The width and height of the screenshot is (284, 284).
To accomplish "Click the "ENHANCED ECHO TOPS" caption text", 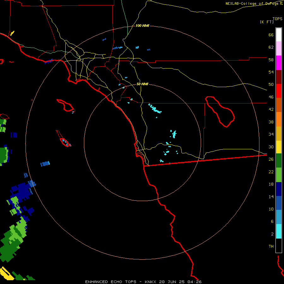I will click(x=111, y=282).
